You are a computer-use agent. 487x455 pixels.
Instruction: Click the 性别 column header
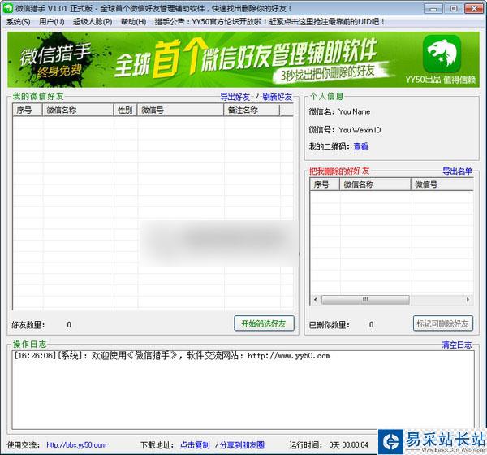pos(125,110)
